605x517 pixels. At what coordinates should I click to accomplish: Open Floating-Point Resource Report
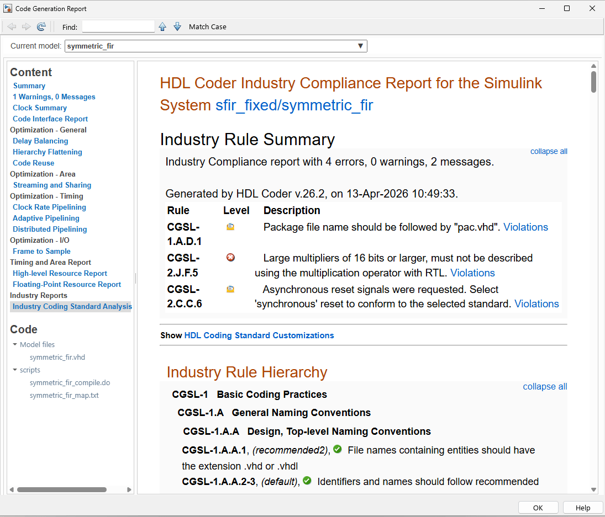[67, 284]
